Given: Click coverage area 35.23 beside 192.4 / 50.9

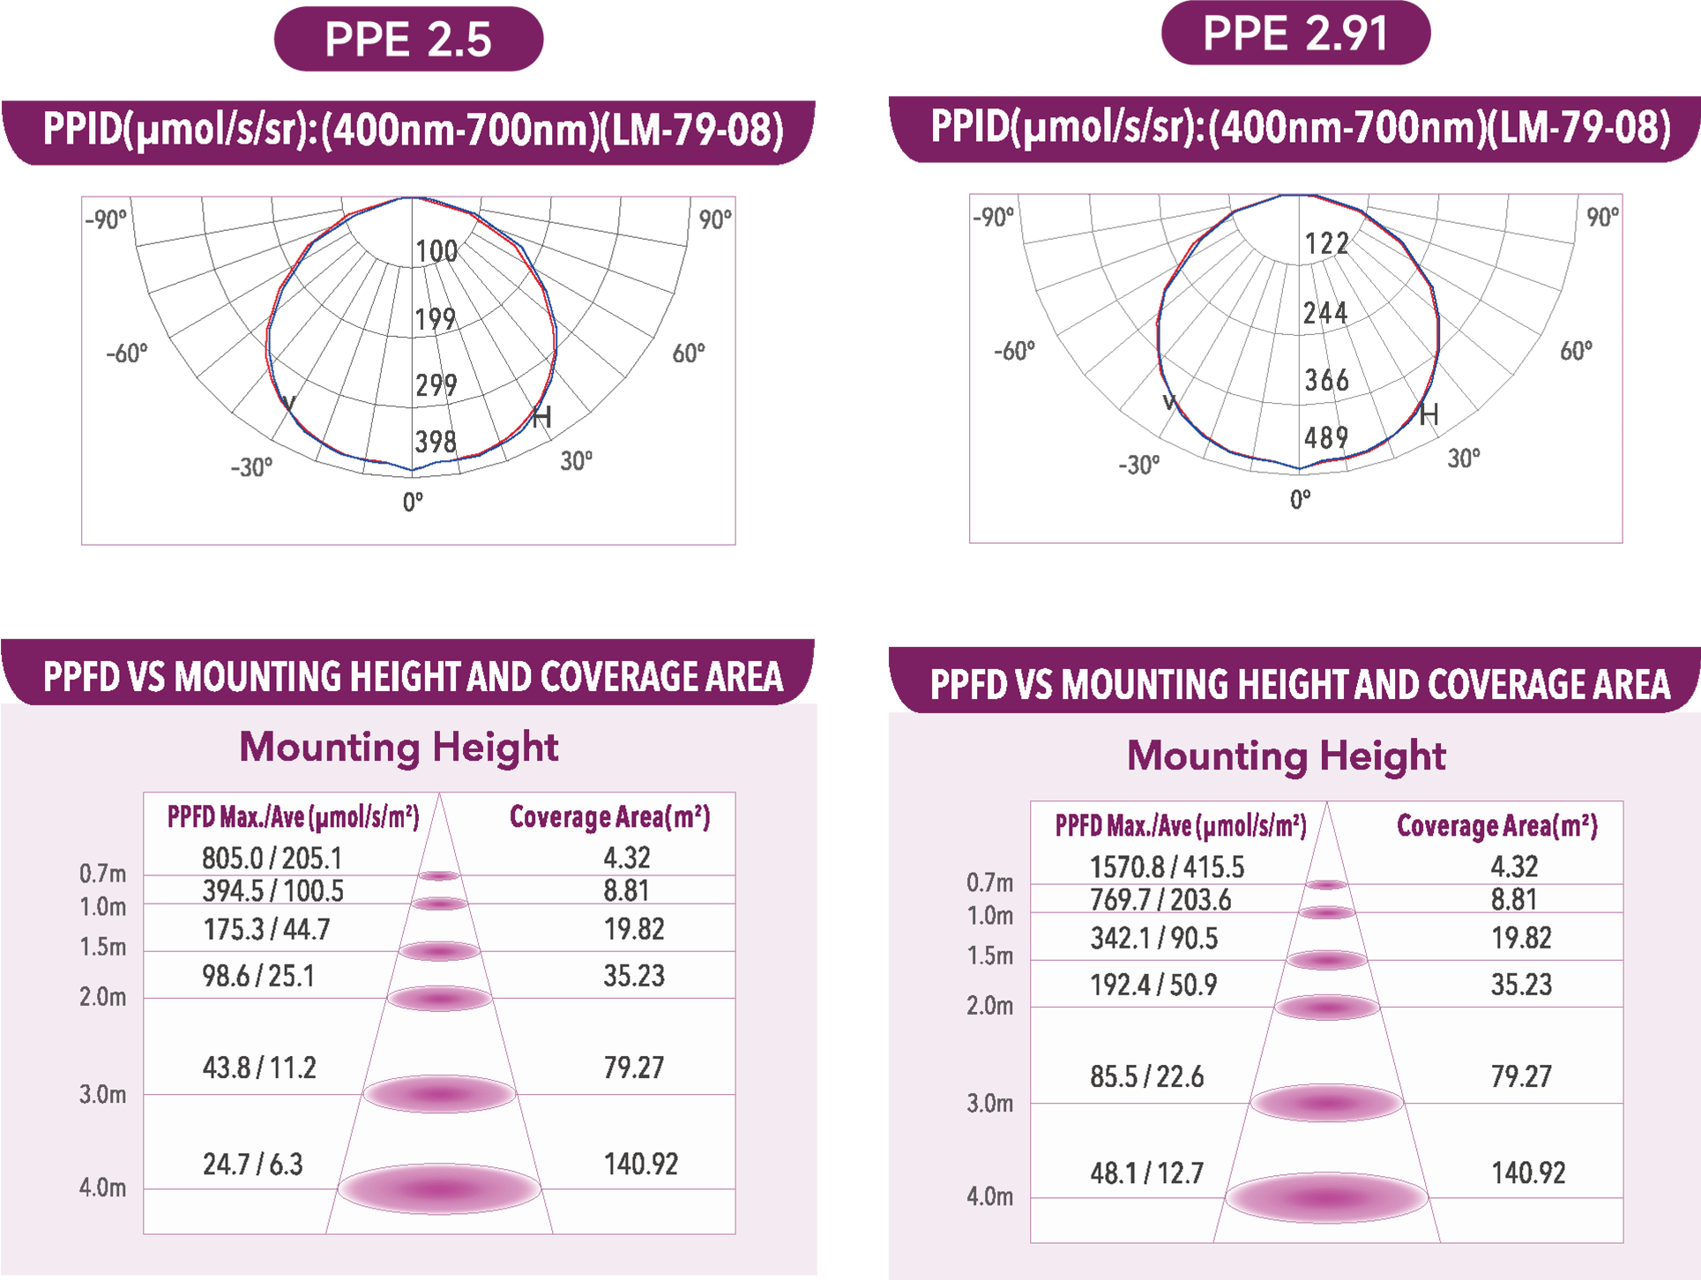Looking at the screenshot, I should tap(1521, 985).
